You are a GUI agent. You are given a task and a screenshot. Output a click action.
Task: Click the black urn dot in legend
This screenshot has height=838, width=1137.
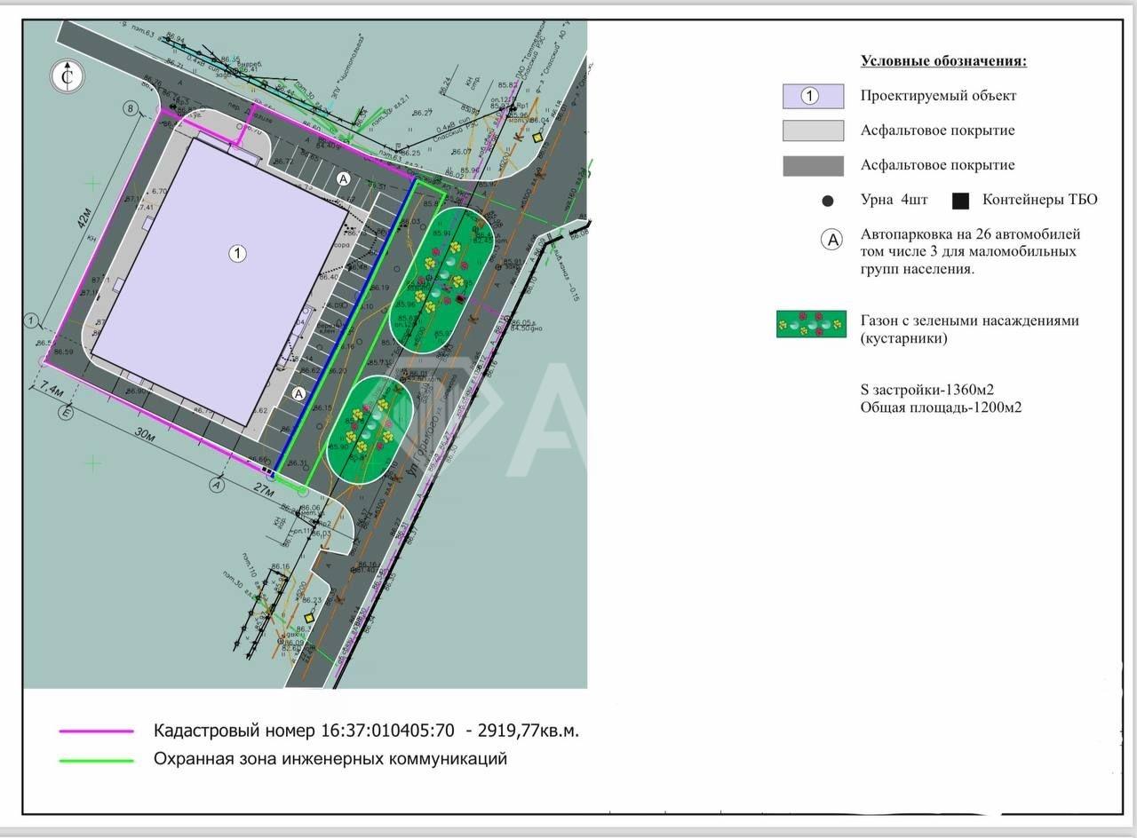pyautogui.click(x=828, y=201)
